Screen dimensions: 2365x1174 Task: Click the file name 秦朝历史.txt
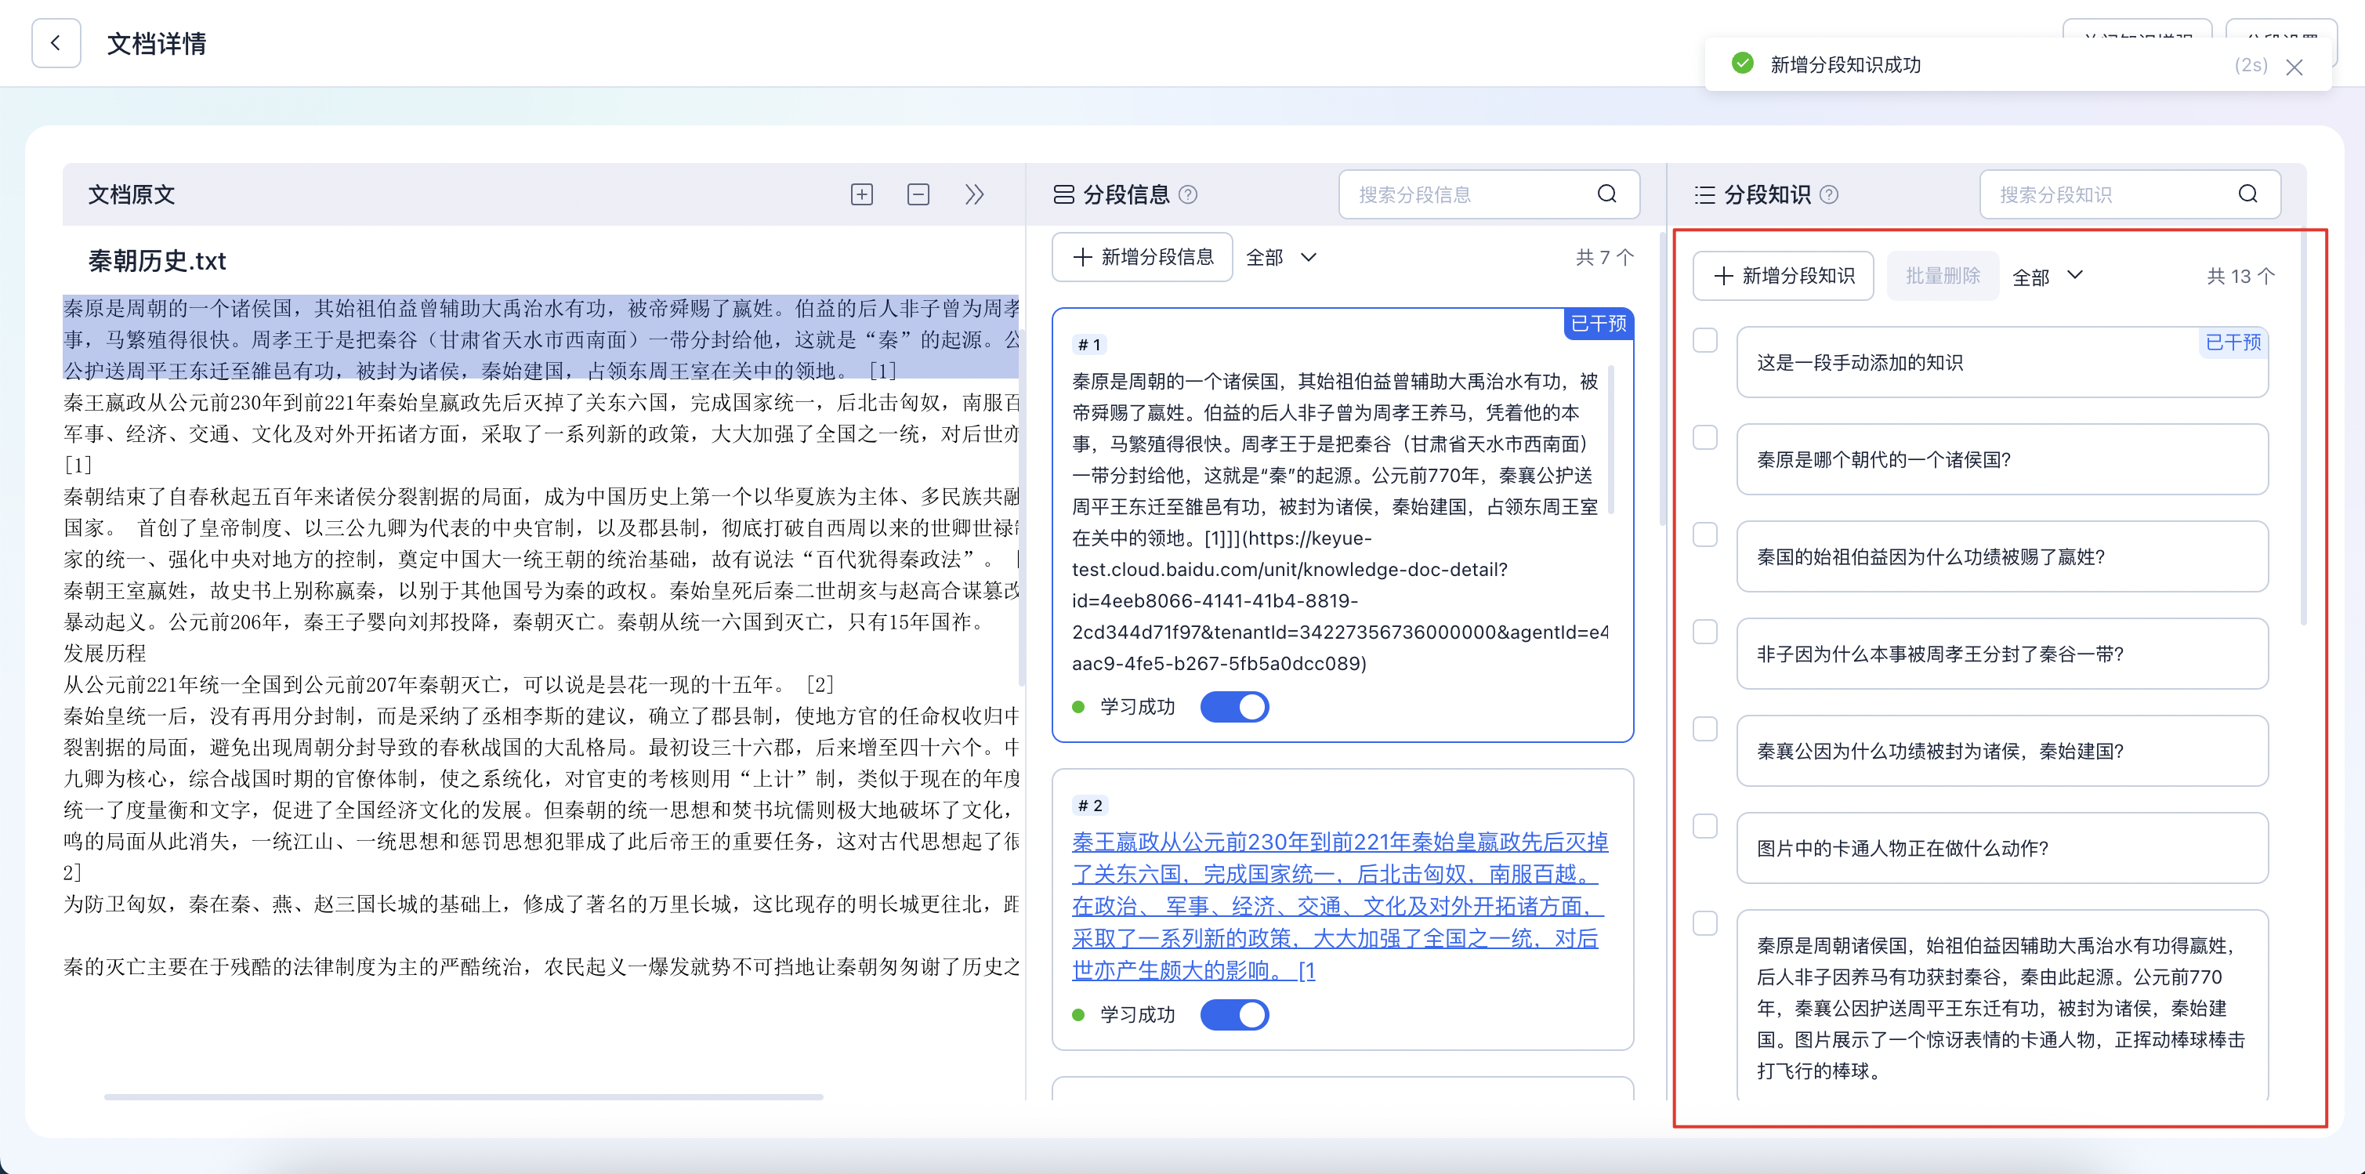[x=157, y=261]
